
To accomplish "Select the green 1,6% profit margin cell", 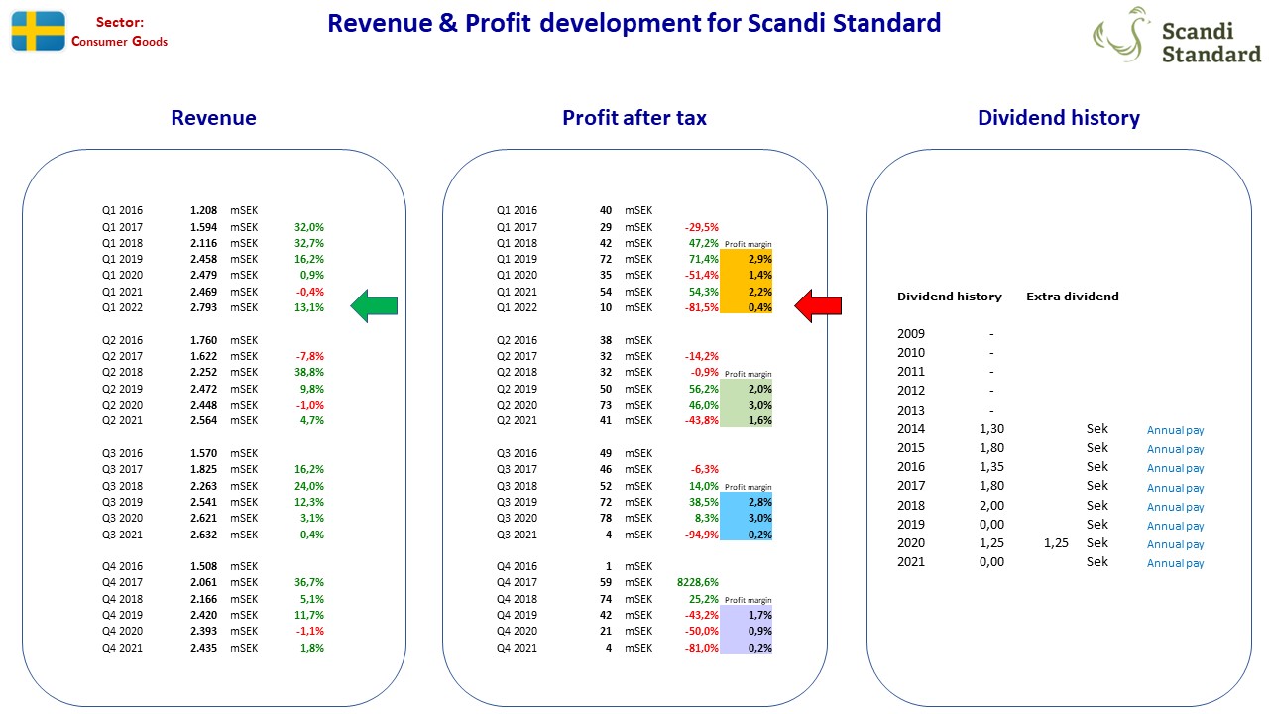I will (747, 420).
